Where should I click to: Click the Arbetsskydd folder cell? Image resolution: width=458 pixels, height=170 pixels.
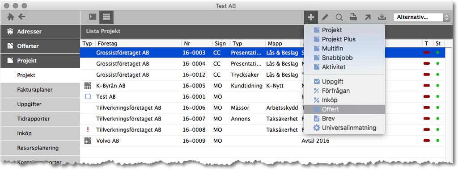[281, 108]
